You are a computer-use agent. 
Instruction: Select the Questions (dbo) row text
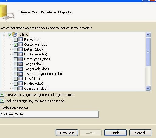36,88
